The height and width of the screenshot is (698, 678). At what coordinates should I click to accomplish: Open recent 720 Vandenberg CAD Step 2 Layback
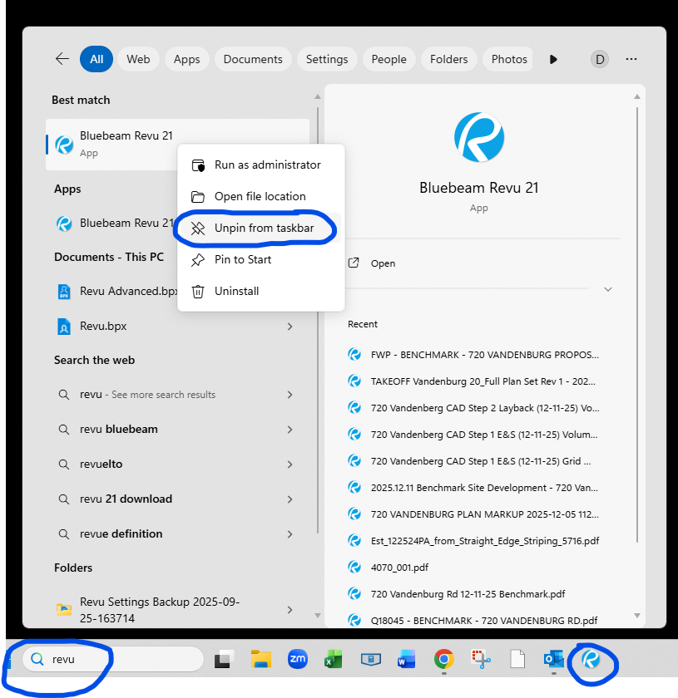(473, 408)
